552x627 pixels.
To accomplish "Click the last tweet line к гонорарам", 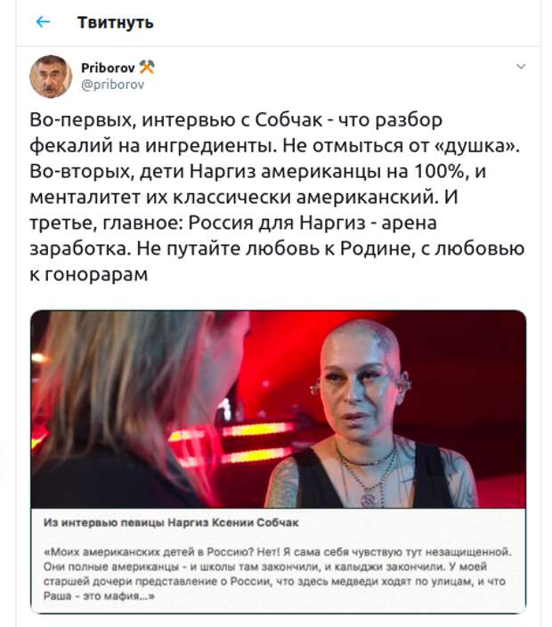I will (89, 274).
